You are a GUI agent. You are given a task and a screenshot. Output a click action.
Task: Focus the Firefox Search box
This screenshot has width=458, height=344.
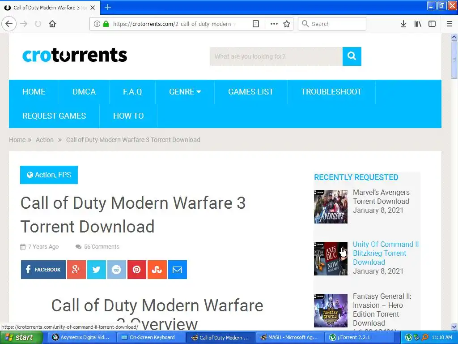pyautogui.click(x=332, y=24)
